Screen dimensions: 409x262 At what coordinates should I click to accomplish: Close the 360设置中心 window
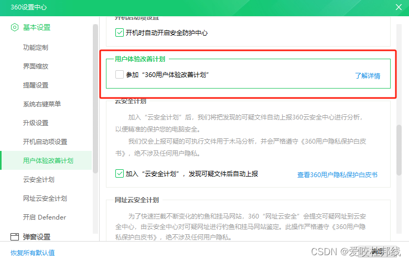coord(399,7)
